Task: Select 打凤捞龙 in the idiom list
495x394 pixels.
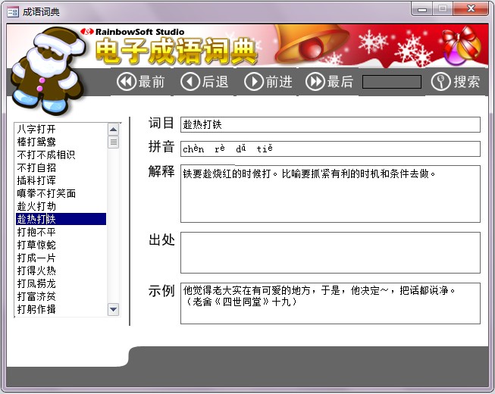Action: pyautogui.click(x=61, y=283)
